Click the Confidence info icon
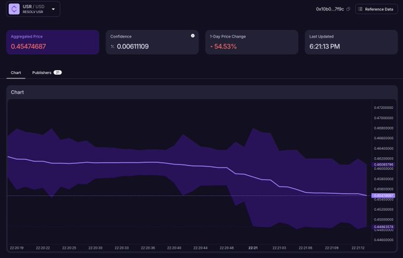Viewport: 403px width, 258px height. pos(193,36)
